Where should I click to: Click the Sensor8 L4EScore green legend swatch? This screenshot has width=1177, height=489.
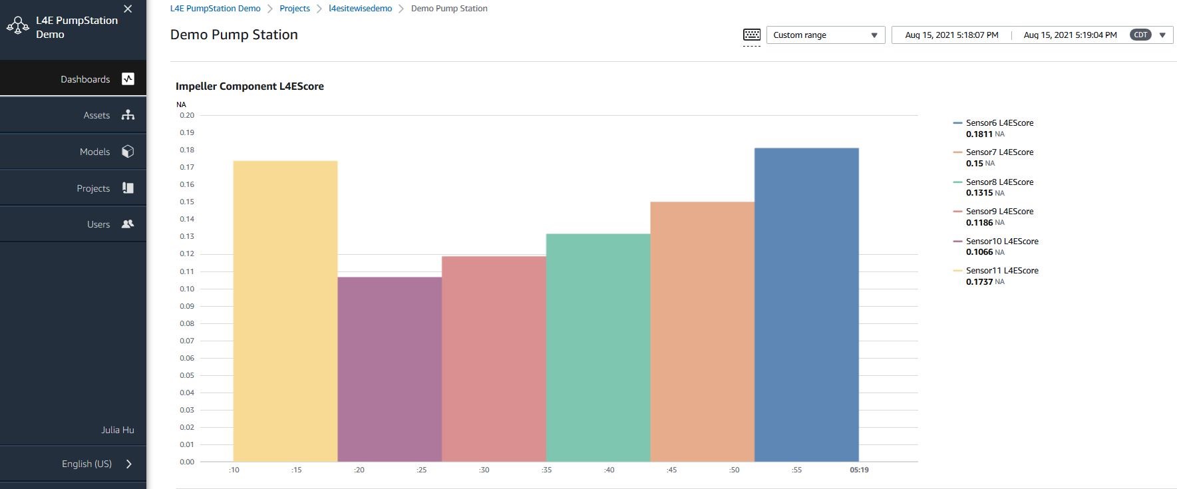pyautogui.click(x=957, y=182)
